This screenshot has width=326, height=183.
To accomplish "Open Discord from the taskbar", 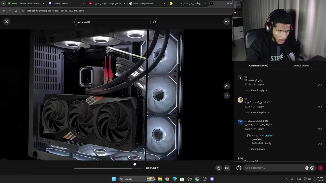I will 212,179.
